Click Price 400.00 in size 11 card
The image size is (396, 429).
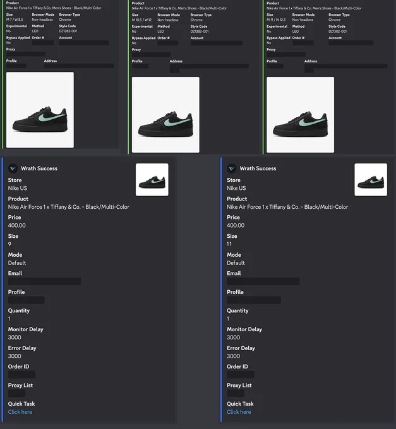click(236, 225)
